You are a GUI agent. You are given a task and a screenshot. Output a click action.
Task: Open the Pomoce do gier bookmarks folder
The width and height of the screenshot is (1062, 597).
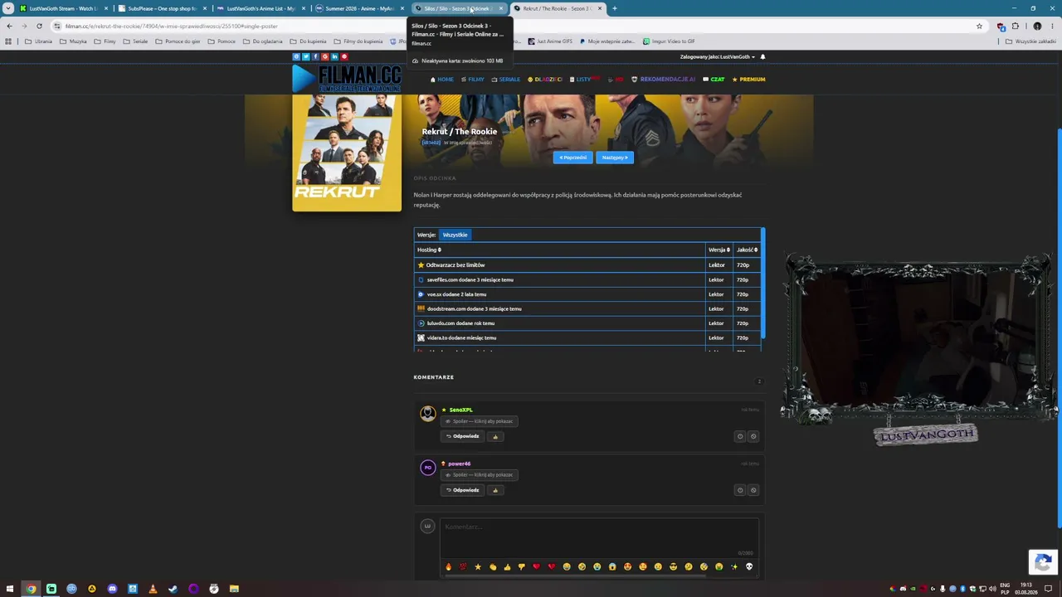tap(178, 41)
